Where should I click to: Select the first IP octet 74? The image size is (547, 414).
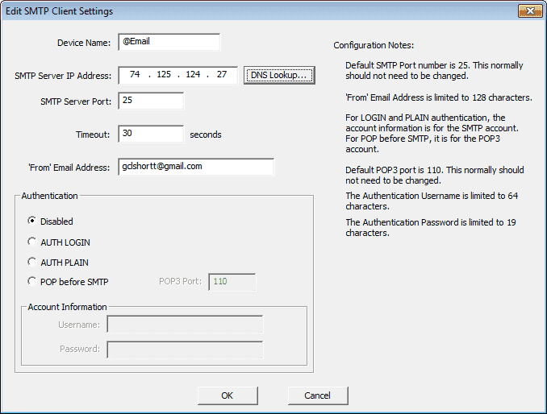(x=135, y=75)
